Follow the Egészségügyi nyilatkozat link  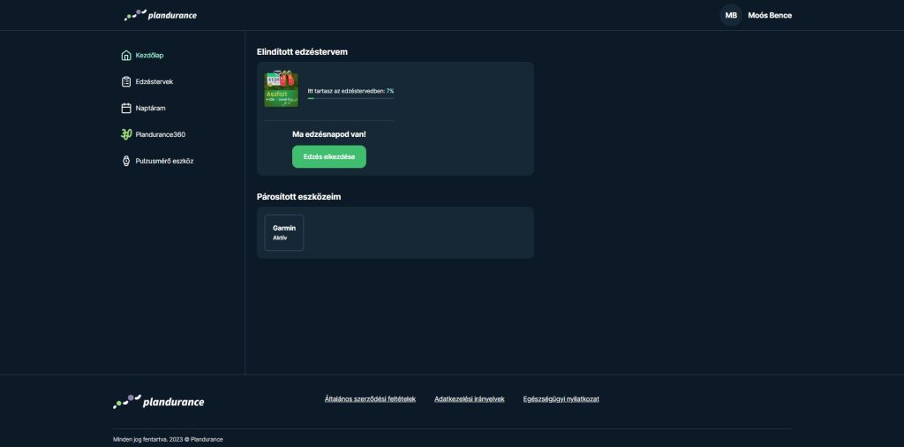coord(561,399)
